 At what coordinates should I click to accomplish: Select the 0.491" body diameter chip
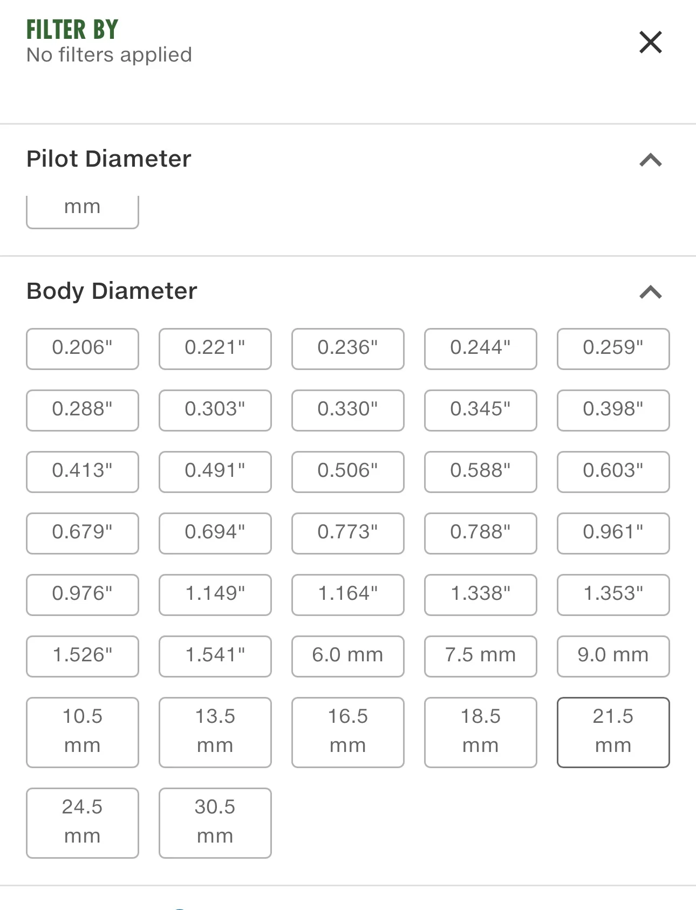[x=215, y=472]
